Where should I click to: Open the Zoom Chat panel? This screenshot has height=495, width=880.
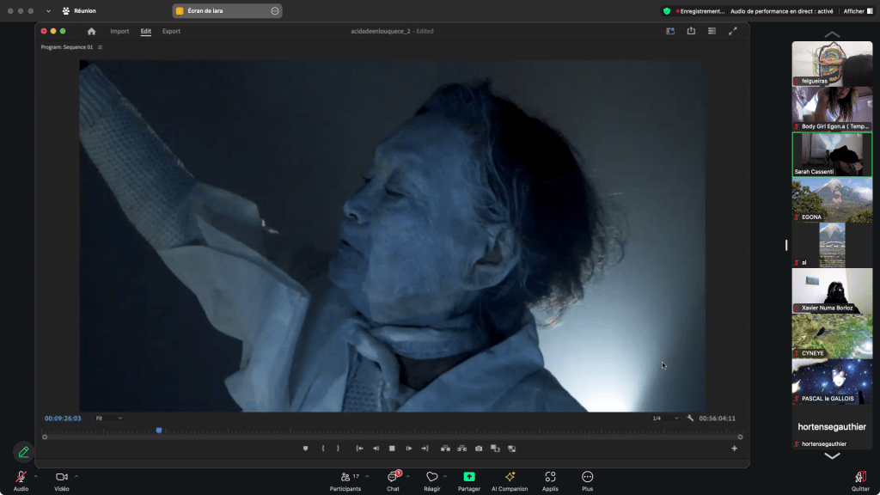pyautogui.click(x=393, y=476)
